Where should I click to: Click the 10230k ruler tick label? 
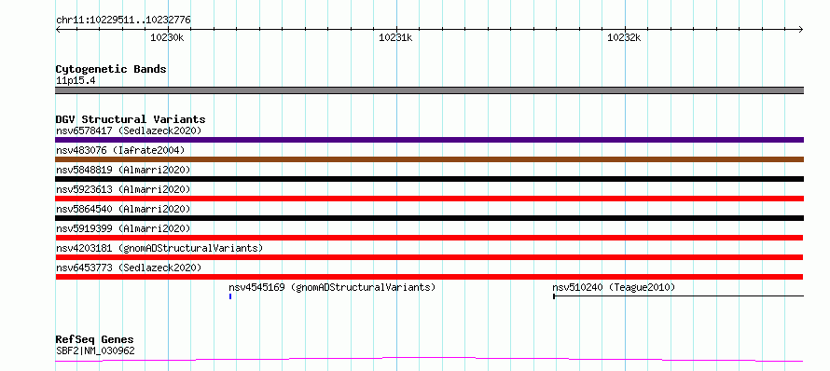point(167,37)
